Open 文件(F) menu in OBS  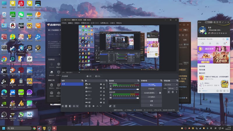point(64,23)
